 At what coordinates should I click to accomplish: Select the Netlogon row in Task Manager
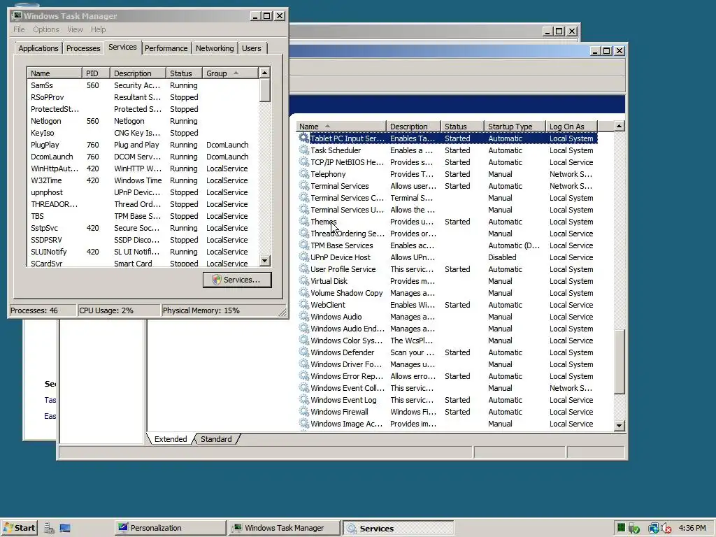(x=143, y=121)
